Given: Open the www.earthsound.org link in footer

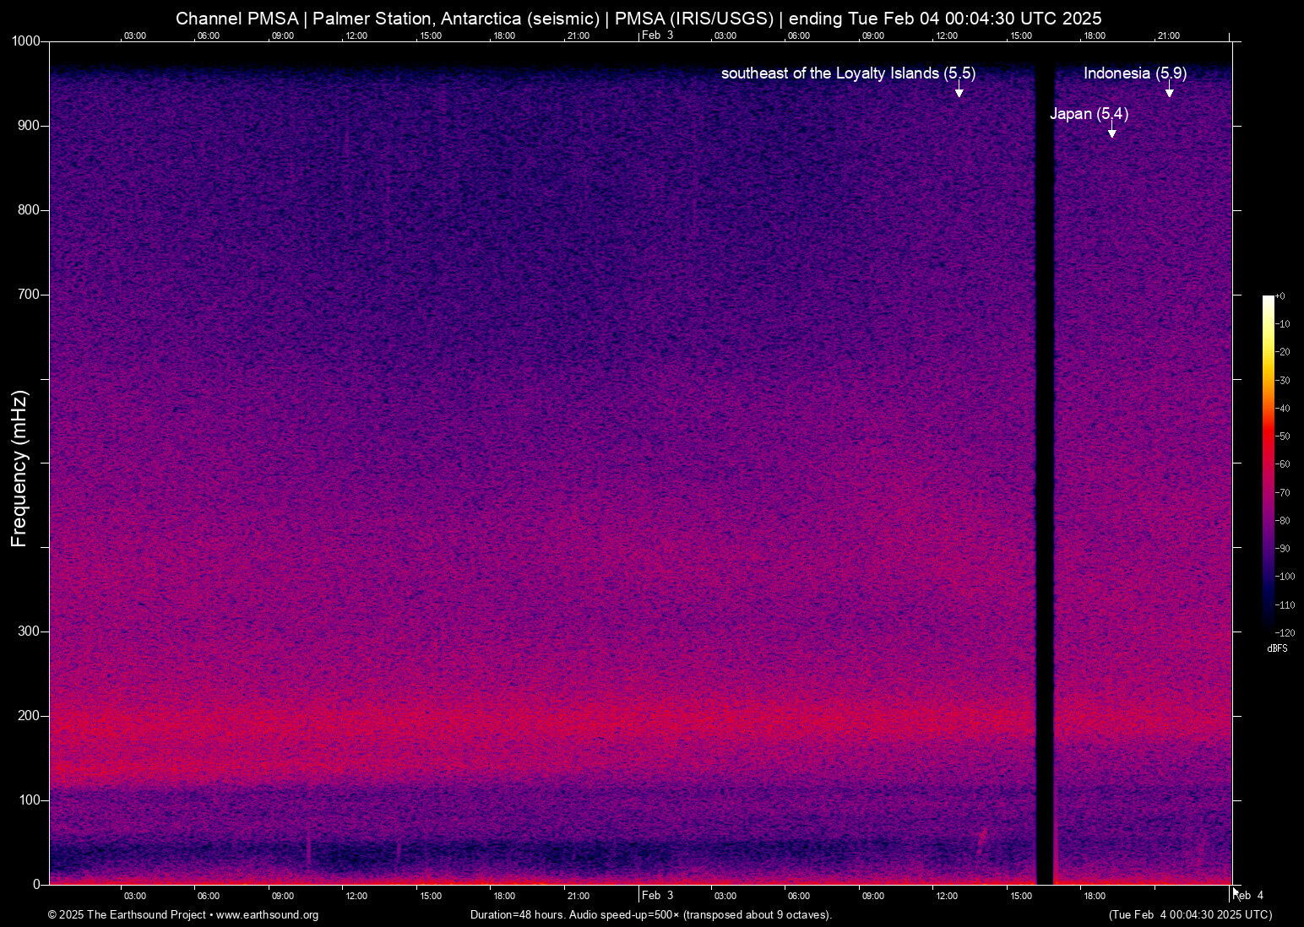Looking at the screenshot, I should (267, 915).
